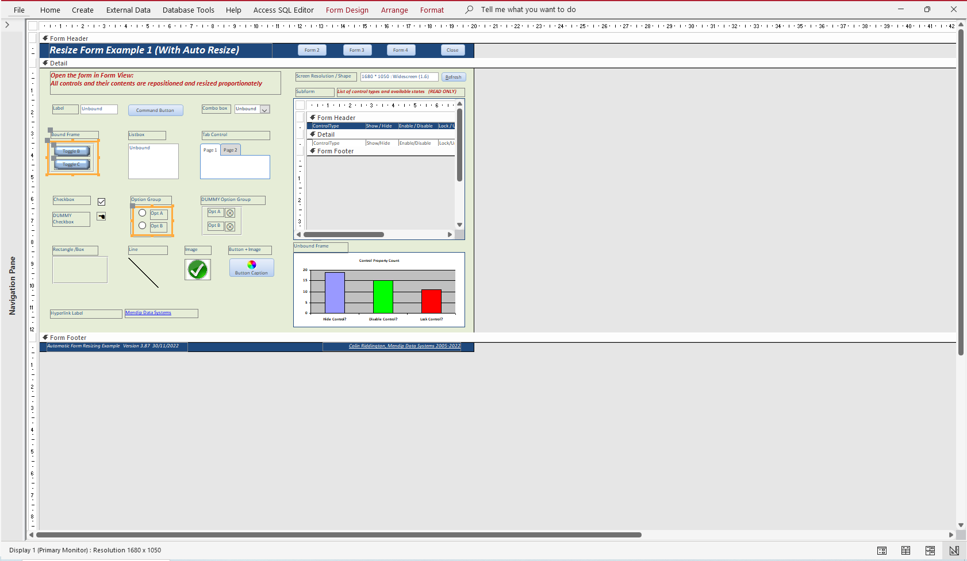This screenshot has width=967, height=561.
Task: Click the Design View icon in status bar
Action: [954, 551]
